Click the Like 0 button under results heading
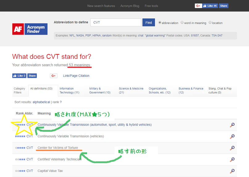 pyautogui.click(x=19, y=76)
